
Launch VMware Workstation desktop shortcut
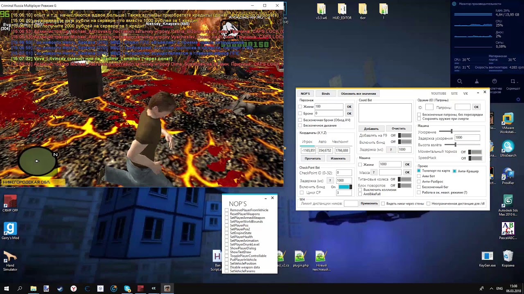coord(508,124)
